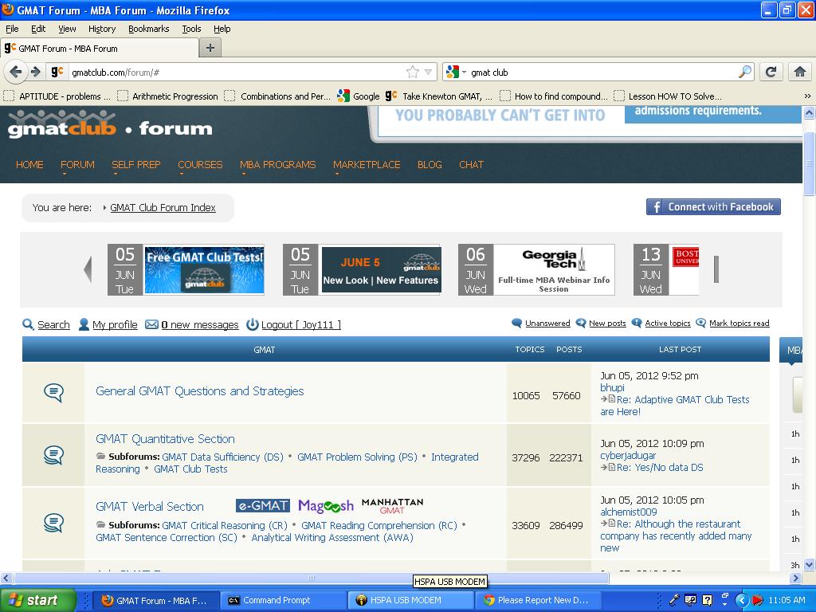Click the Firefox reload page button
This screenshot has width=816, height=612.
point(771,72)
